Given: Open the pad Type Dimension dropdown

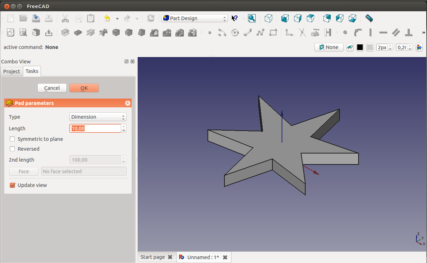Looking at the screenshot, I should pyautogui.click(x=98, y=117).
